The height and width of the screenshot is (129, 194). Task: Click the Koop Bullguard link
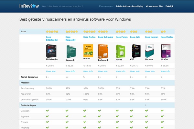pyautogui.click(x=106, y=37)
